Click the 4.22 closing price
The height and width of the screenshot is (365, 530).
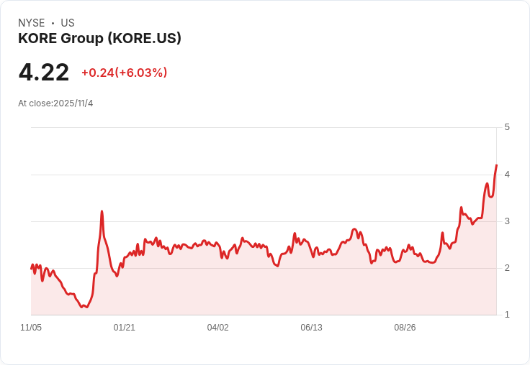pos(44,72)
